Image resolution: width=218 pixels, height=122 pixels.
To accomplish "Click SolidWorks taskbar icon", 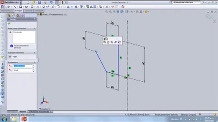I will [x=24, y=119].
